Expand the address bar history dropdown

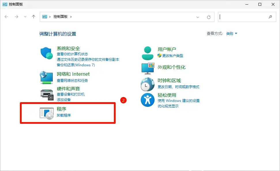pos(198,17)
